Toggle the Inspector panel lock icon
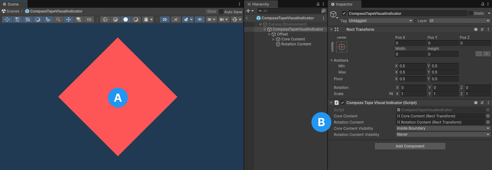Screen dimensions: 492x170 tap(483, 4)
